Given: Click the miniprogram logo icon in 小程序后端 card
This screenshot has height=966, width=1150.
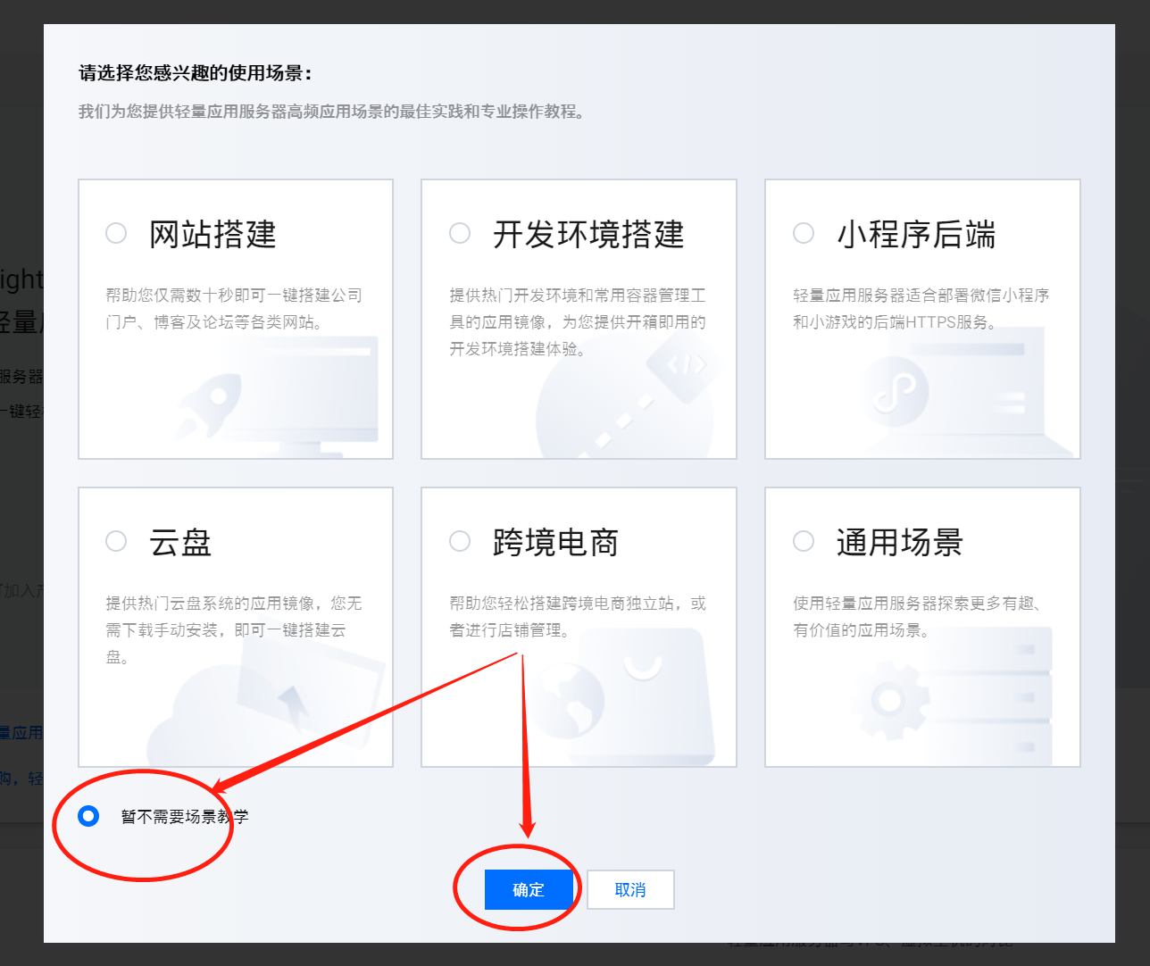Looking at the screenshot, I should 897,390.
